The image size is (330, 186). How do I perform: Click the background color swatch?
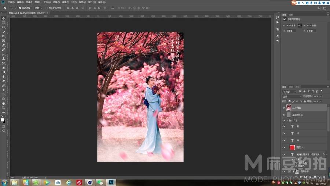(4, 121)
